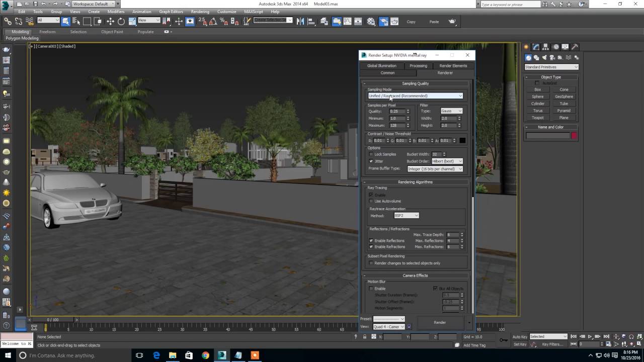Viewport: 644px width, 362px height.
Task: Open the View Quad 4 dropdown
Action: coord(389,327)
